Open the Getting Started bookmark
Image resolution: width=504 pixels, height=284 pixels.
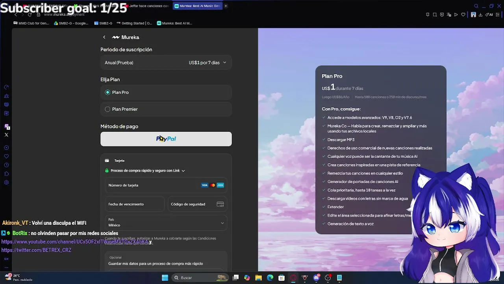[x=134, y=23]
